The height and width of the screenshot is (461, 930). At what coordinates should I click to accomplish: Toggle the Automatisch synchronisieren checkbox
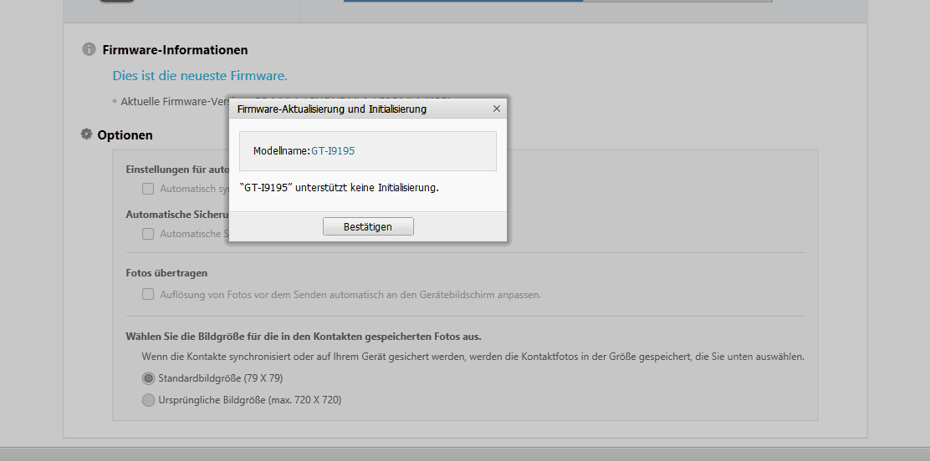148,189
